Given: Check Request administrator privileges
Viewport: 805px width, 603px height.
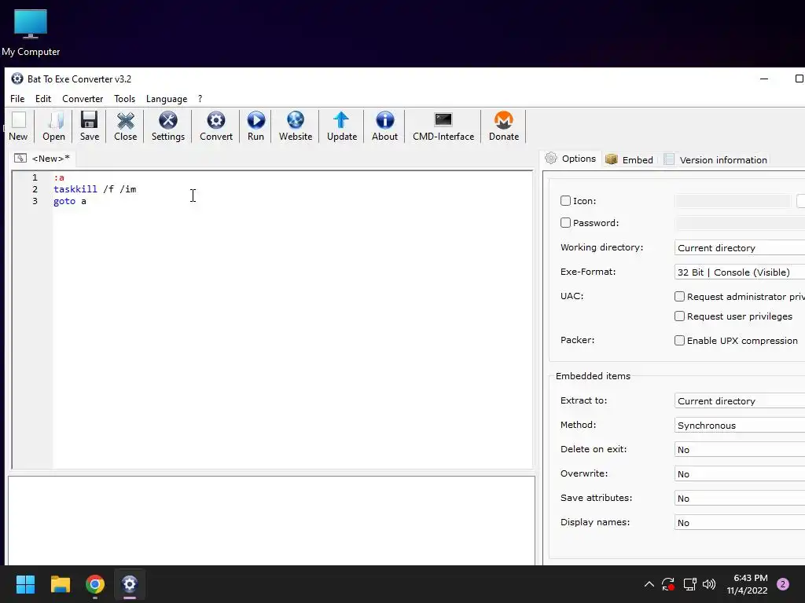Looking at the screenshot, I should [679, 296].
